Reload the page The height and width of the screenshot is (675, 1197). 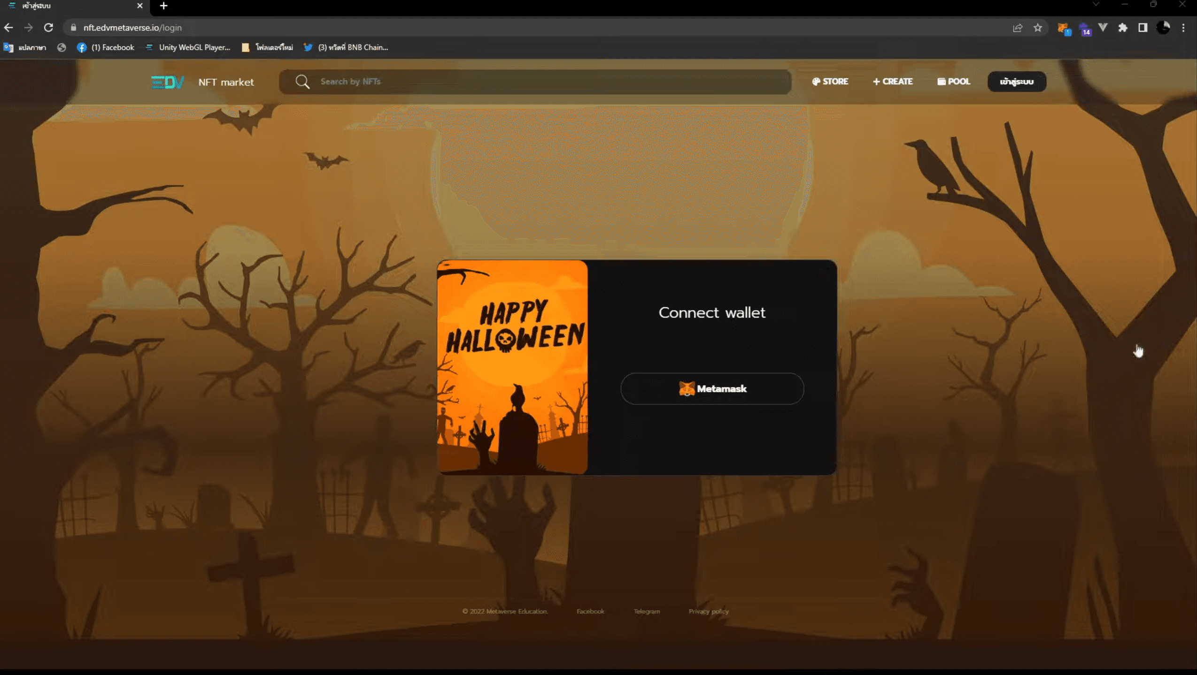(x=48, y=28)
